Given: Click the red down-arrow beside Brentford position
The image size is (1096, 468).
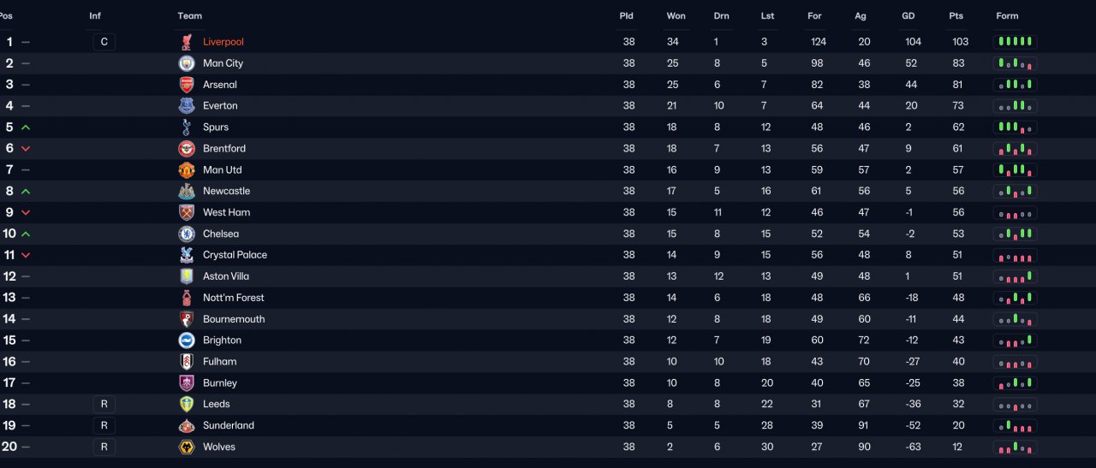Looking at the screenshot, I should [x=26, y=149].
